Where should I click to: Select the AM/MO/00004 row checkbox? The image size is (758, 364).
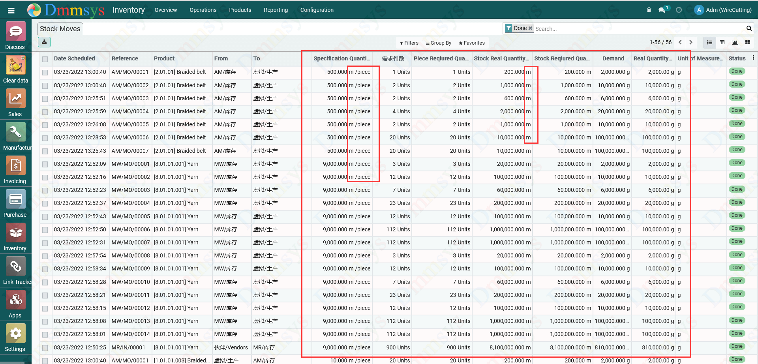pos(45,112)
